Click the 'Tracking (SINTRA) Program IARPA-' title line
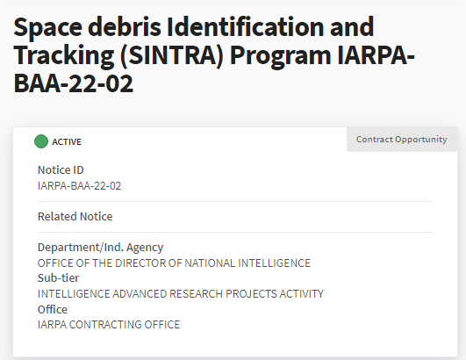466x360 pixels. tap(214, 55)
